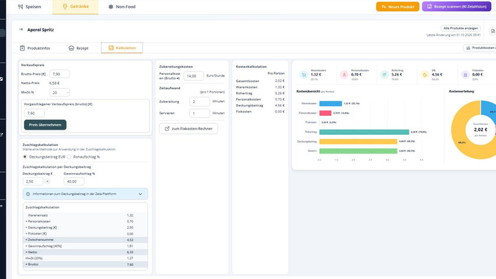Click the Zubereitung minutes field
This screenshot has width=496, height=279.
coord(199,102)
